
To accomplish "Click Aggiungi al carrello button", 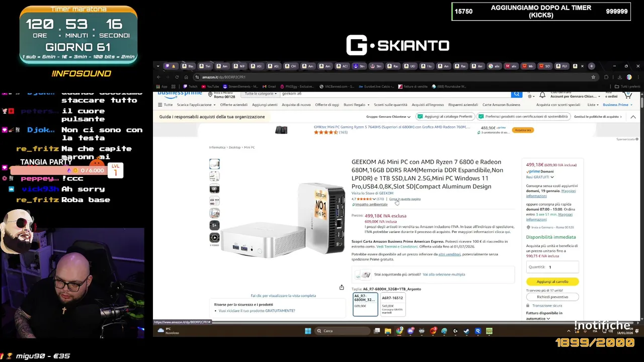I will (x=552, y=282).
